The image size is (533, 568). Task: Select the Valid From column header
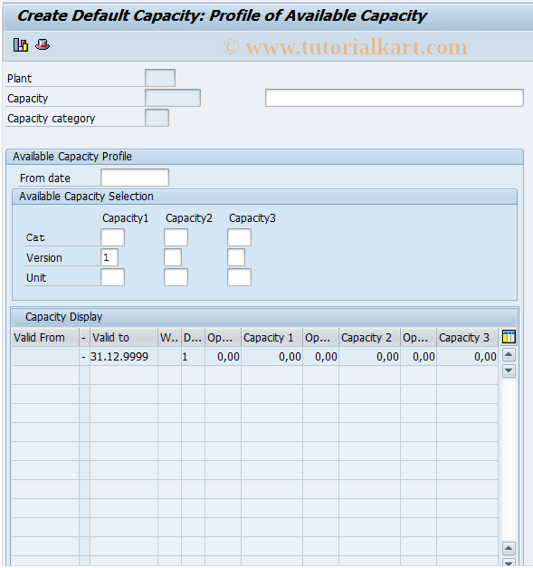click(x=45, y=337)
